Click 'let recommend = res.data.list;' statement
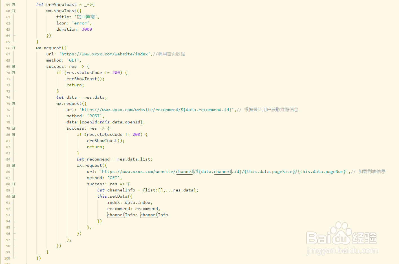 pyautogui.click(x=115, y=159)
